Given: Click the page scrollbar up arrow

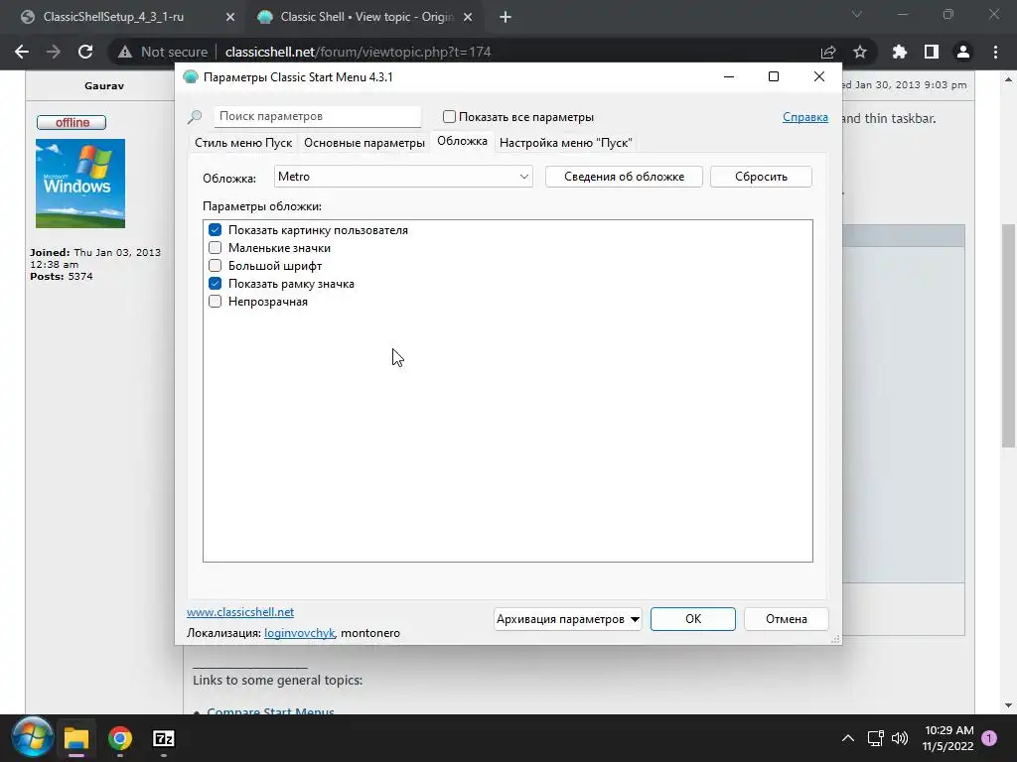Looking at the screenshot, I should click(1008, 79).
